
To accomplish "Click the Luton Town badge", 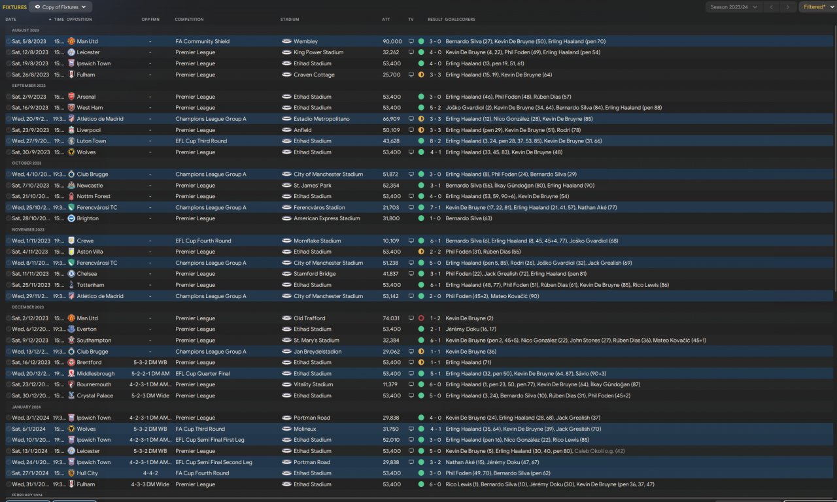I will click(71, 141).
